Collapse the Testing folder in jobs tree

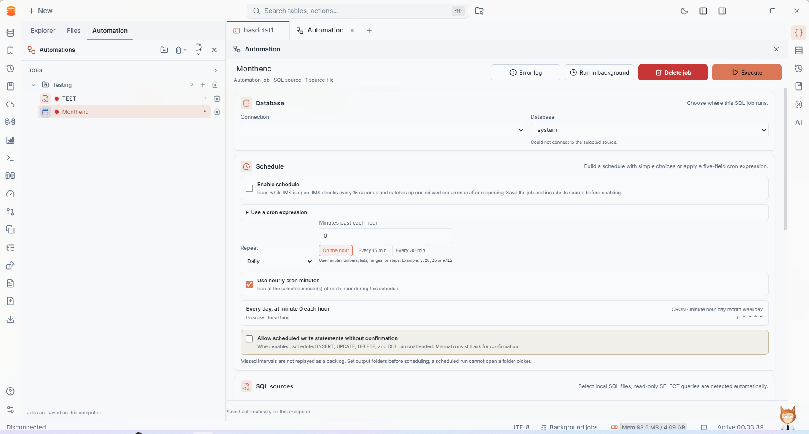point(34,85)
